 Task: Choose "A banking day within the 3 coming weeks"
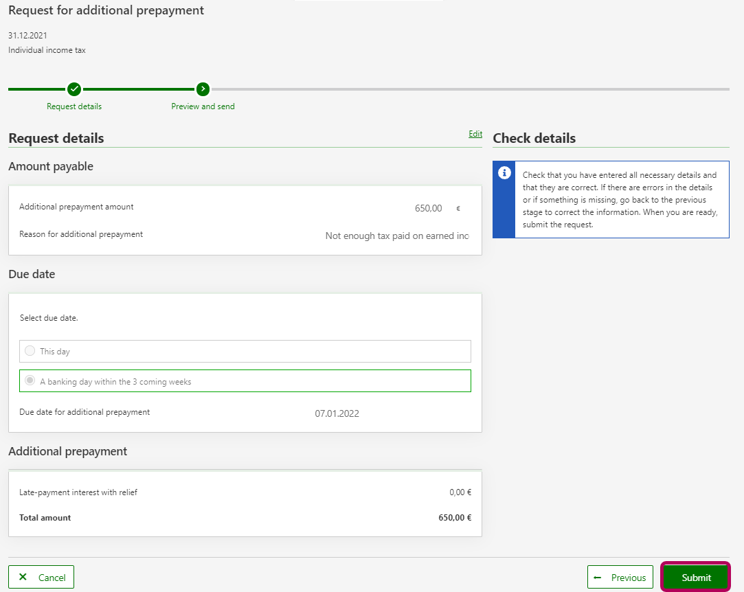click(30, 381)
